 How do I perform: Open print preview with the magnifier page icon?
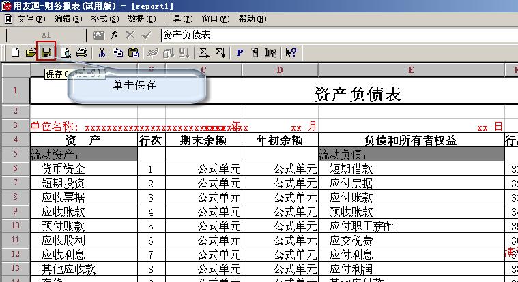(66, 52)
